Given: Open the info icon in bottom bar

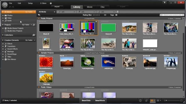Looking at the screenshot, I should click(140, 101).
